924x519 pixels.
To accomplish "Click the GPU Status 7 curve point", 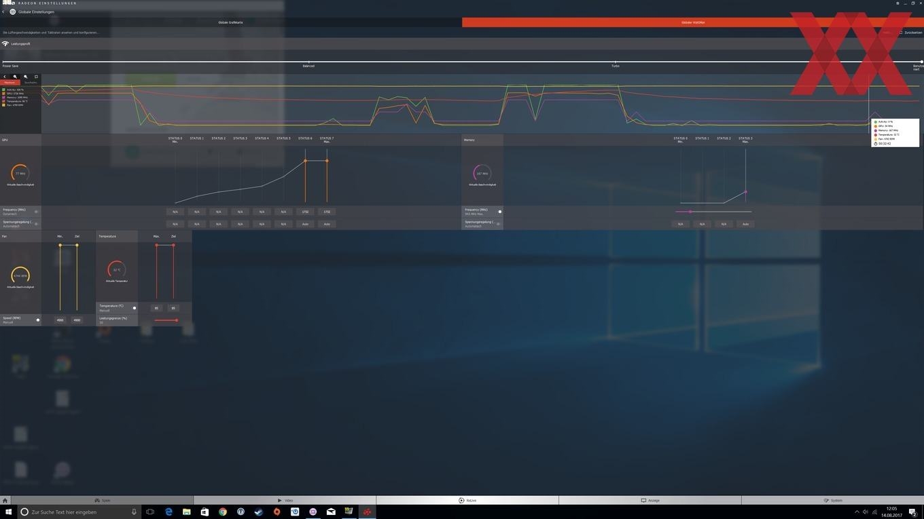I will tap(327, 161).
